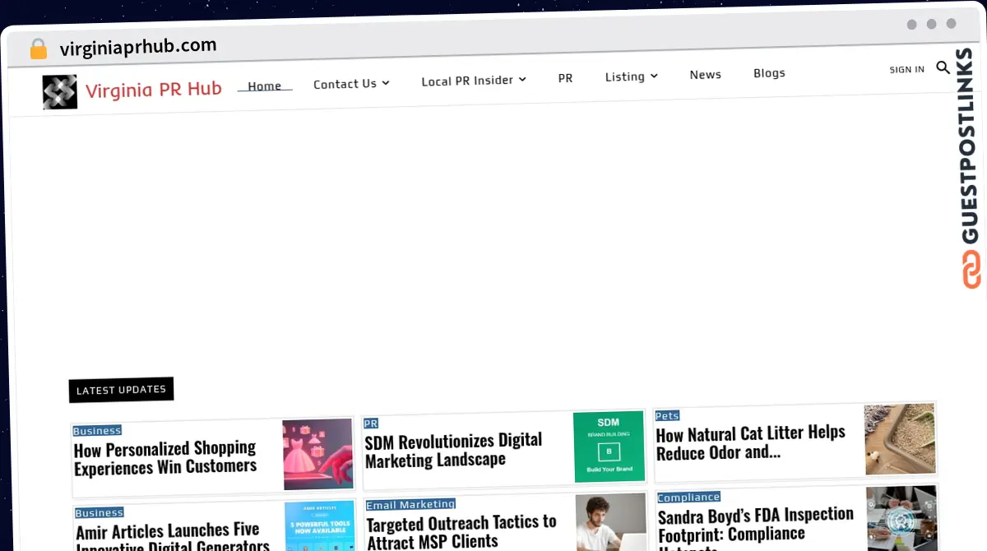Screen dimensions: 987x551
Task: Open How Personalized Shopping Experiences Win Customers
Action: point(165,457)
